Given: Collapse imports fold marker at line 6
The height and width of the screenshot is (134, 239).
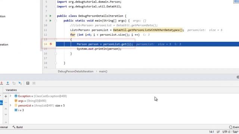Looking at the screenshot, I should coord(56,7).
